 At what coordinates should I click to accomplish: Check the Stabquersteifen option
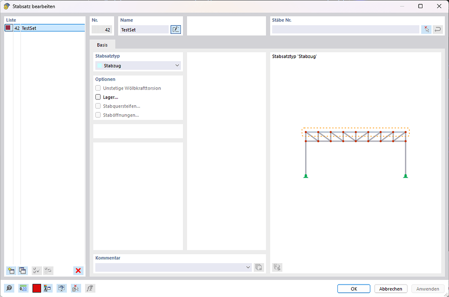tap(98, 106)
